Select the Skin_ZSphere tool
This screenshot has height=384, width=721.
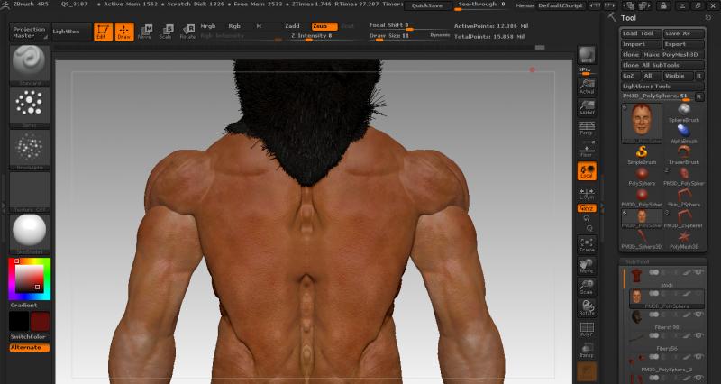click(x=684, y=197)
